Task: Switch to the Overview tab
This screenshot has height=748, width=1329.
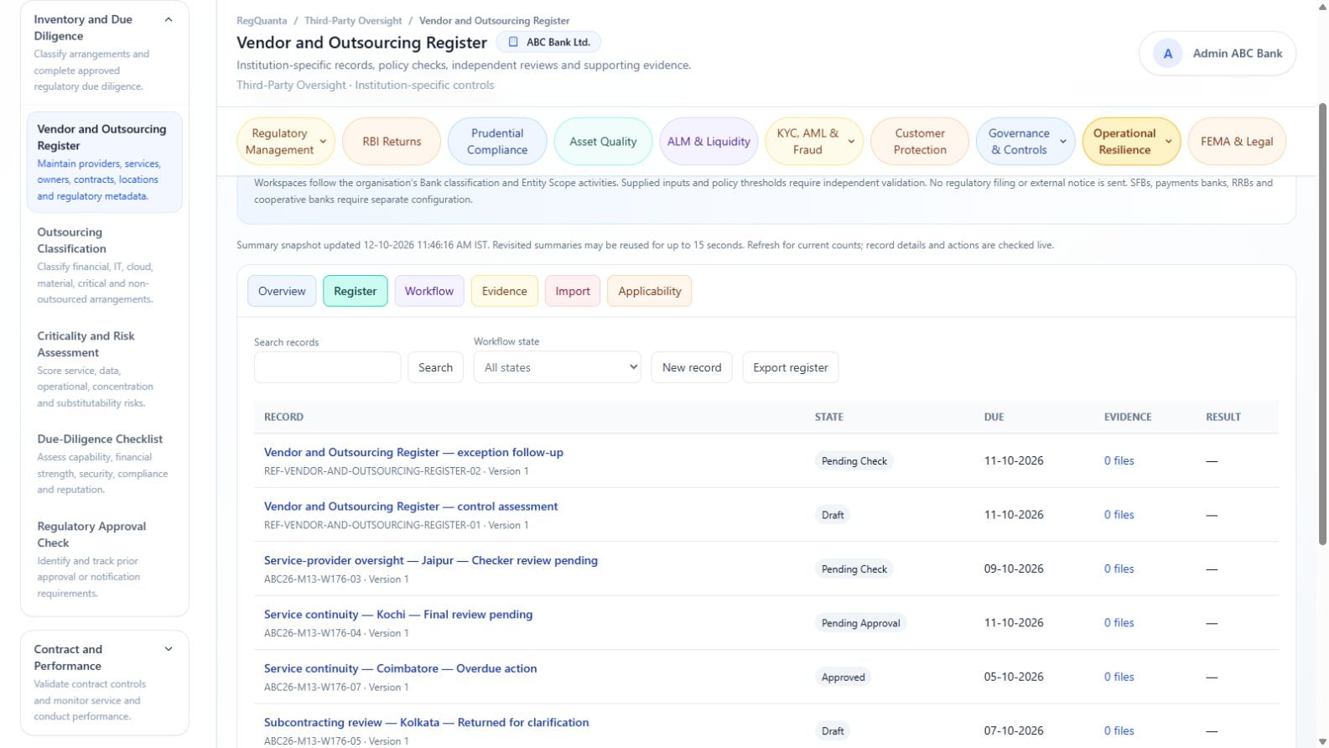Action: coord(282,291)
